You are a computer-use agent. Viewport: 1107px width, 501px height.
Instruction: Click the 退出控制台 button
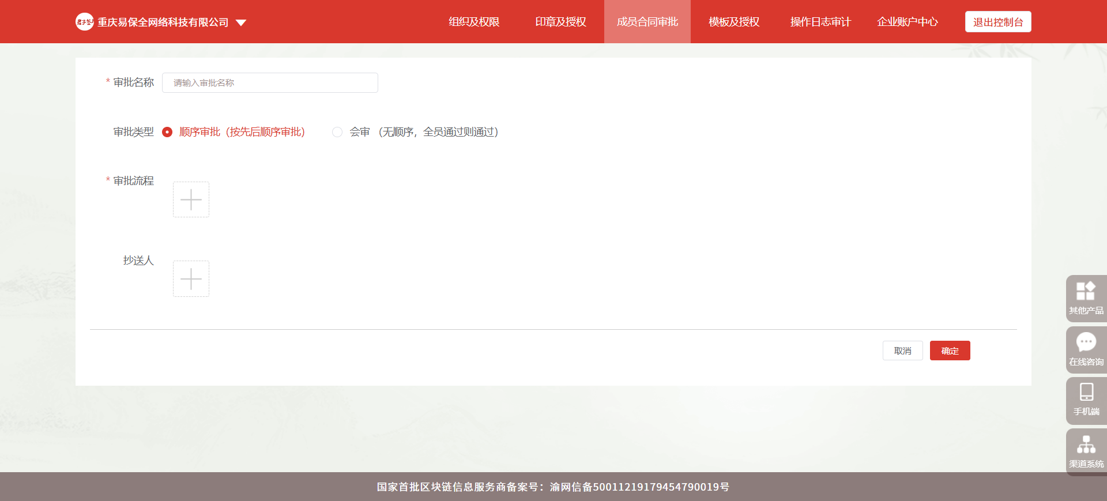point(997,22)
